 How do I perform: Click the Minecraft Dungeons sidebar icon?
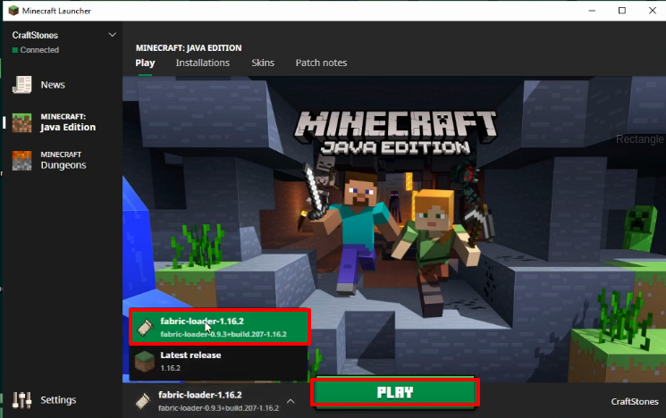21,161
